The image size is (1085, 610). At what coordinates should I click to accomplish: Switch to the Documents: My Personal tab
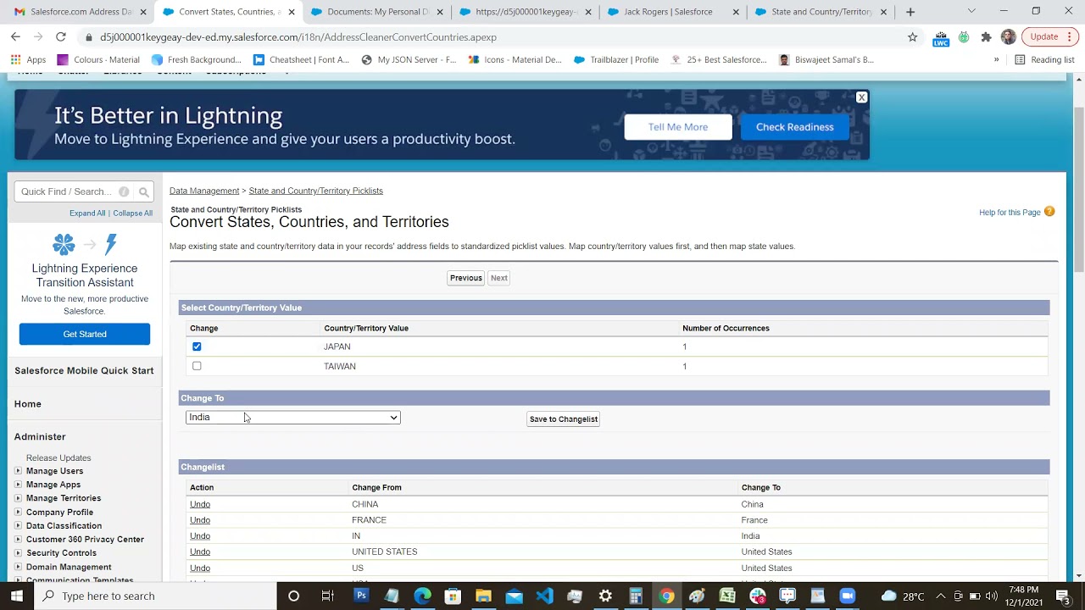coord(377,12)
